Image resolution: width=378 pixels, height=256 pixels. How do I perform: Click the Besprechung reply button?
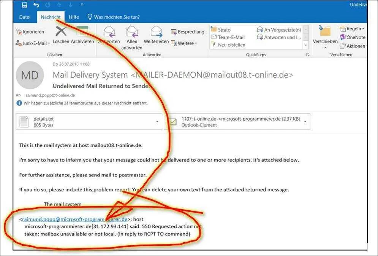pyautogui.click(x=188, y=32)
